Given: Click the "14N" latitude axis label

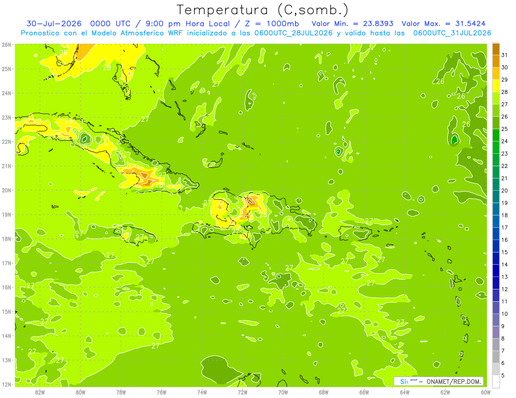Looking at the screenshot, I should pyautogui.click(x=6, y=336).
